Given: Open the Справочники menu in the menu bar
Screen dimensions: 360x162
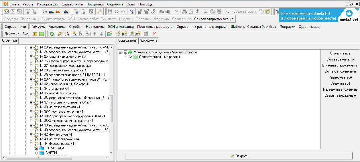Looking at the screenshot, I should coord(72,4).
